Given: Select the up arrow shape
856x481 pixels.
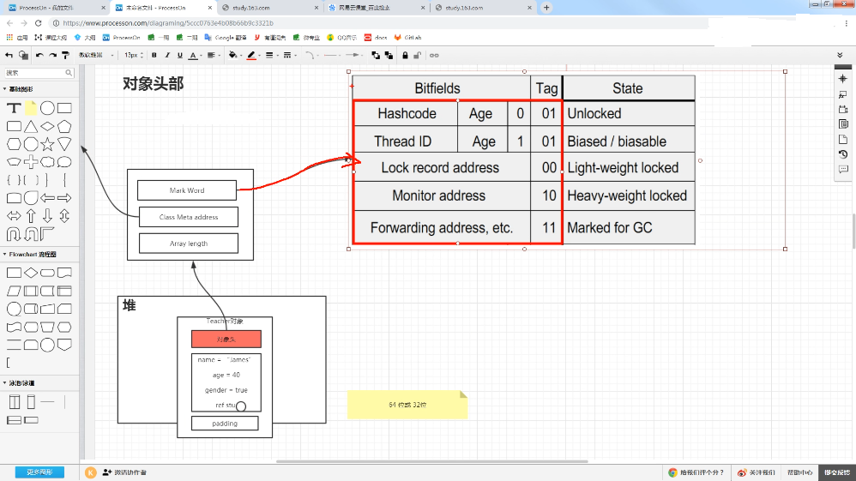Looking at the screenshot, I should coord(31,216).
